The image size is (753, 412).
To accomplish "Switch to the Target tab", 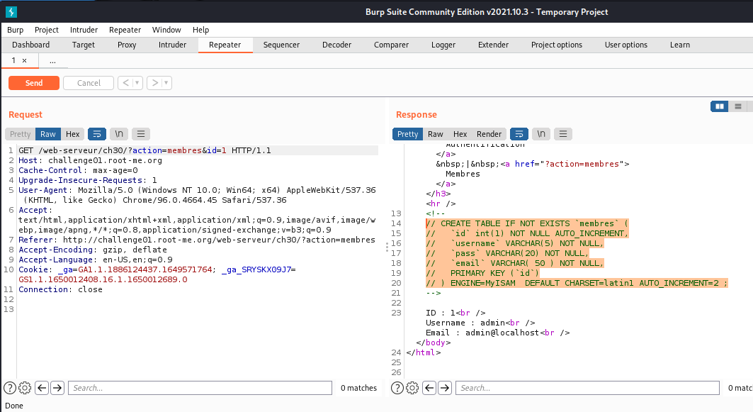I will [84, 45].
